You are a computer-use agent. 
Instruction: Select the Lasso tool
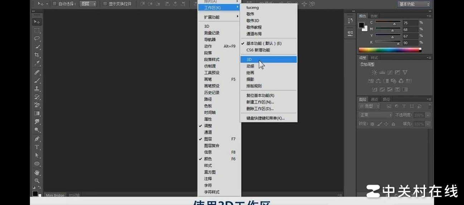(x=37, y=39)
